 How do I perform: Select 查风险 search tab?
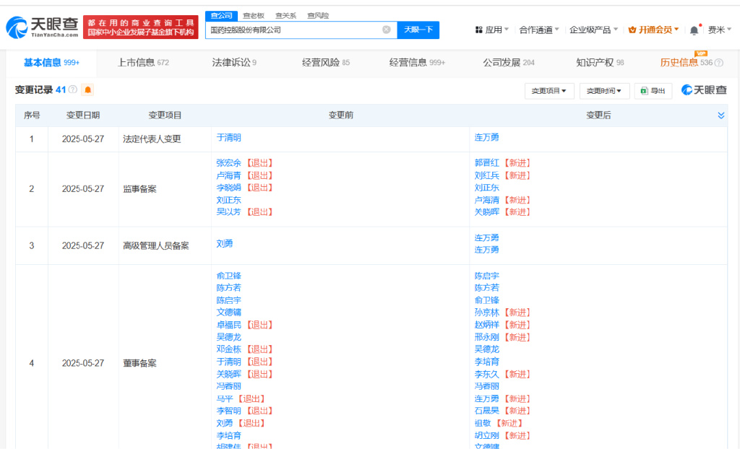(318, 16)
